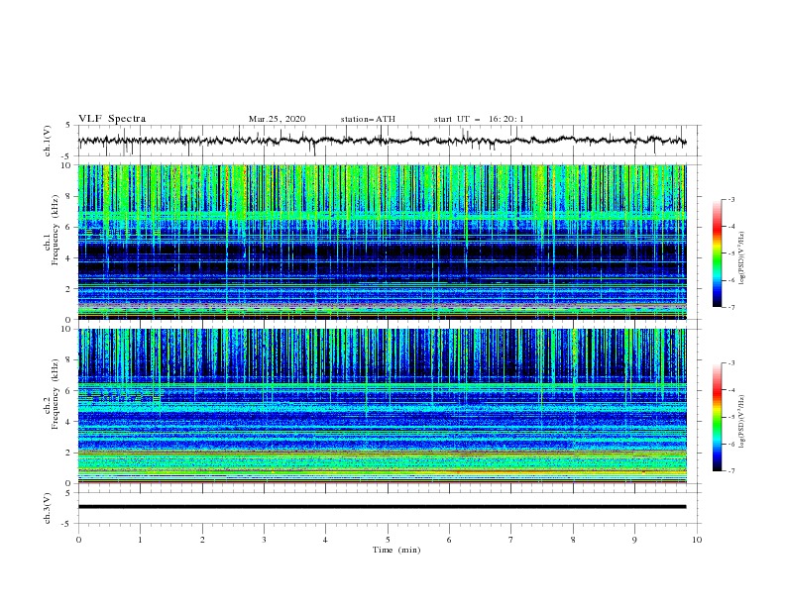Image resolution: width=785 pixels, height=606 pixels.
Task: Click the "4" minute time axis tick
Action: [325, 540]
